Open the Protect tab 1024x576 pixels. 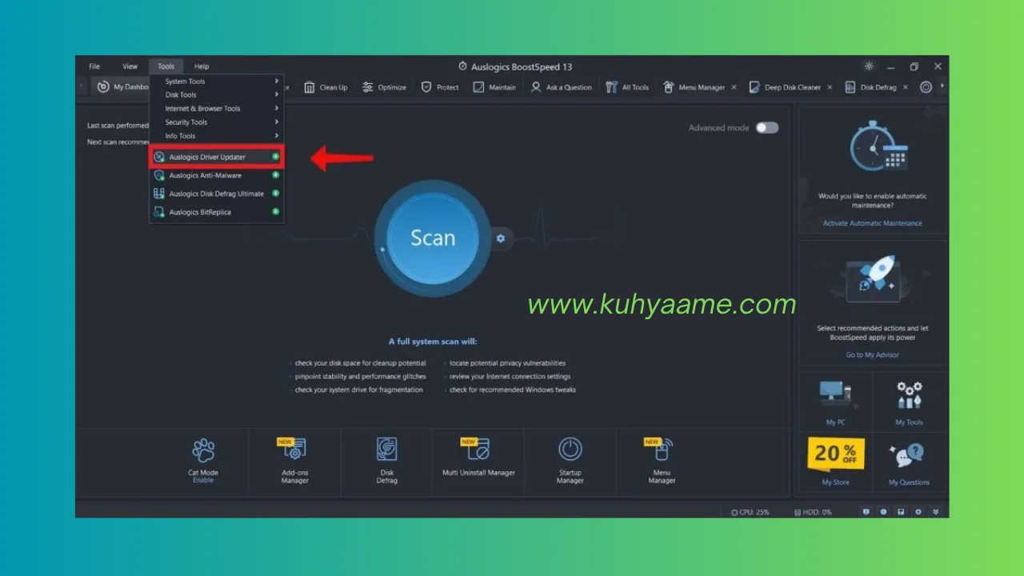coord(440,87)
